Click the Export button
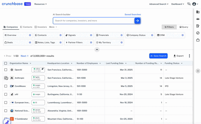Viewport: 201px width, 124px height. [x=178, y=56]
